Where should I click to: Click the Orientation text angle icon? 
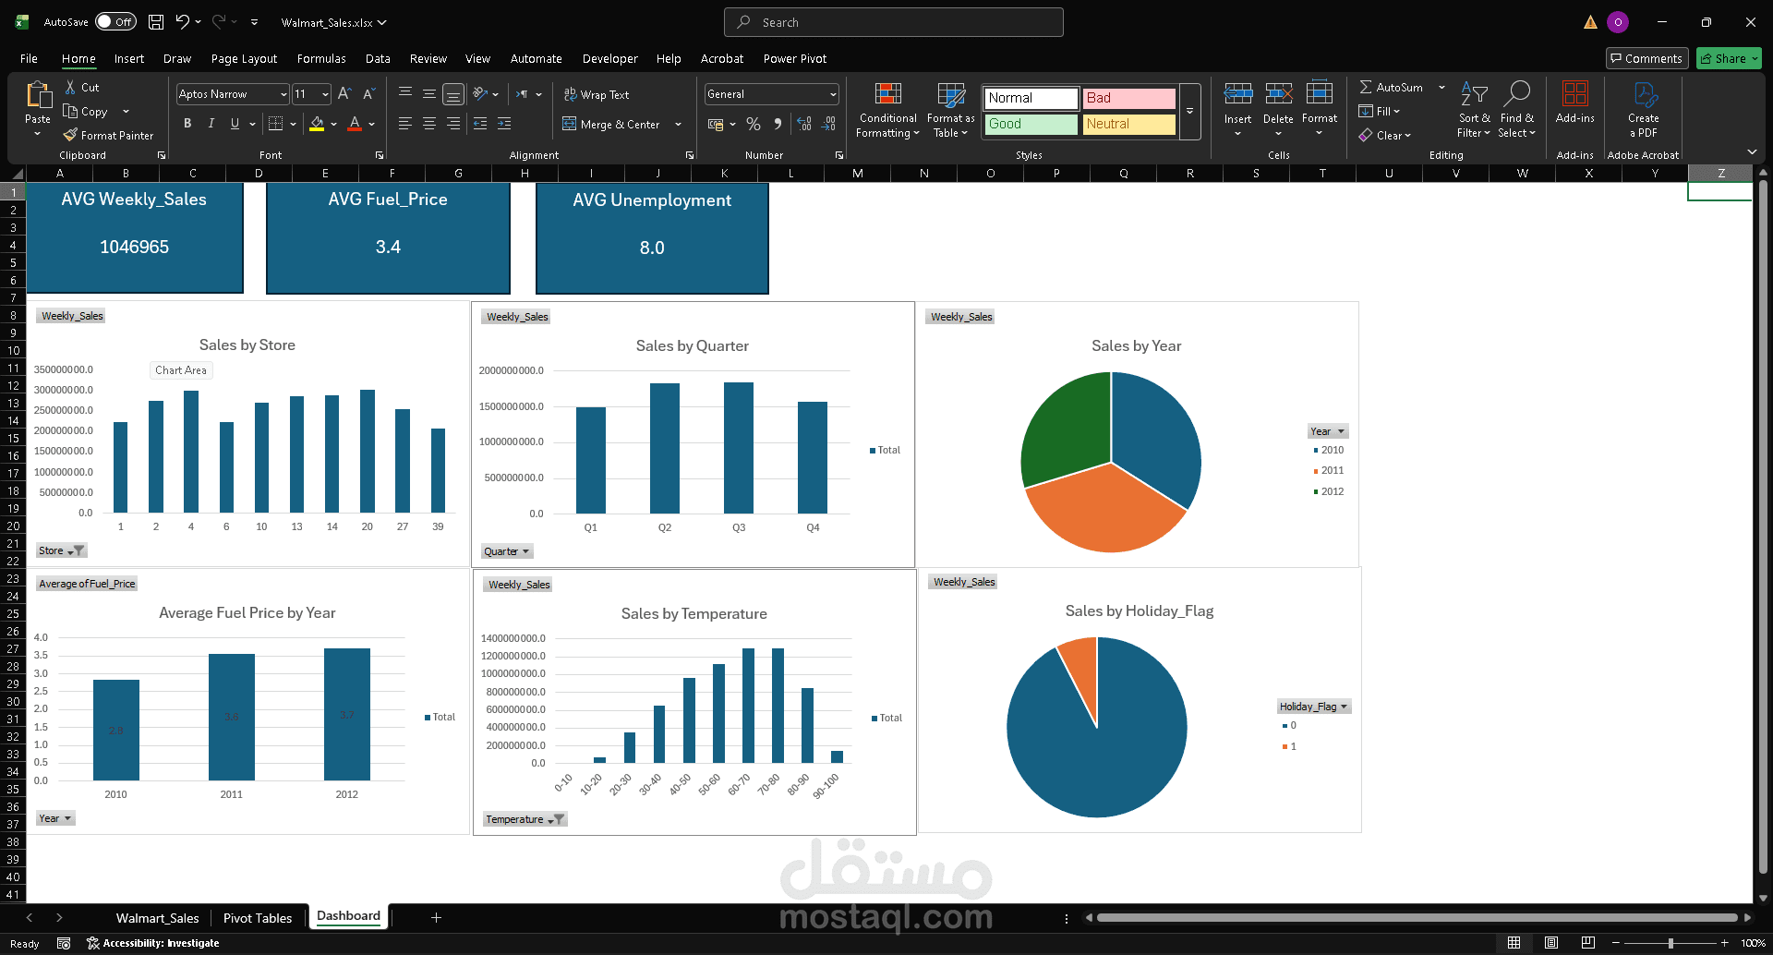480,94
